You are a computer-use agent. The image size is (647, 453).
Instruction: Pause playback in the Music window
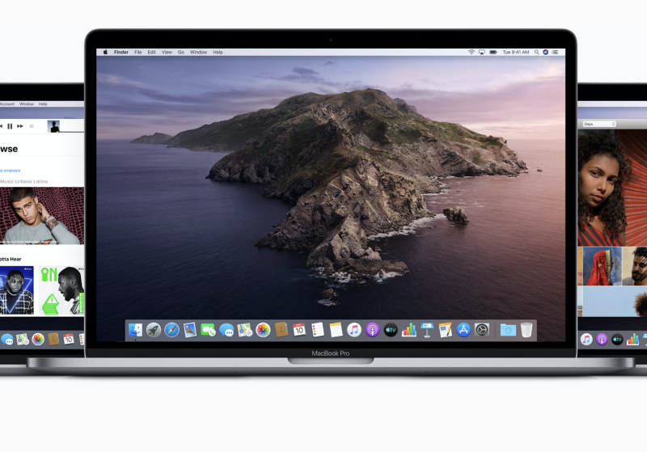(10, 126)
